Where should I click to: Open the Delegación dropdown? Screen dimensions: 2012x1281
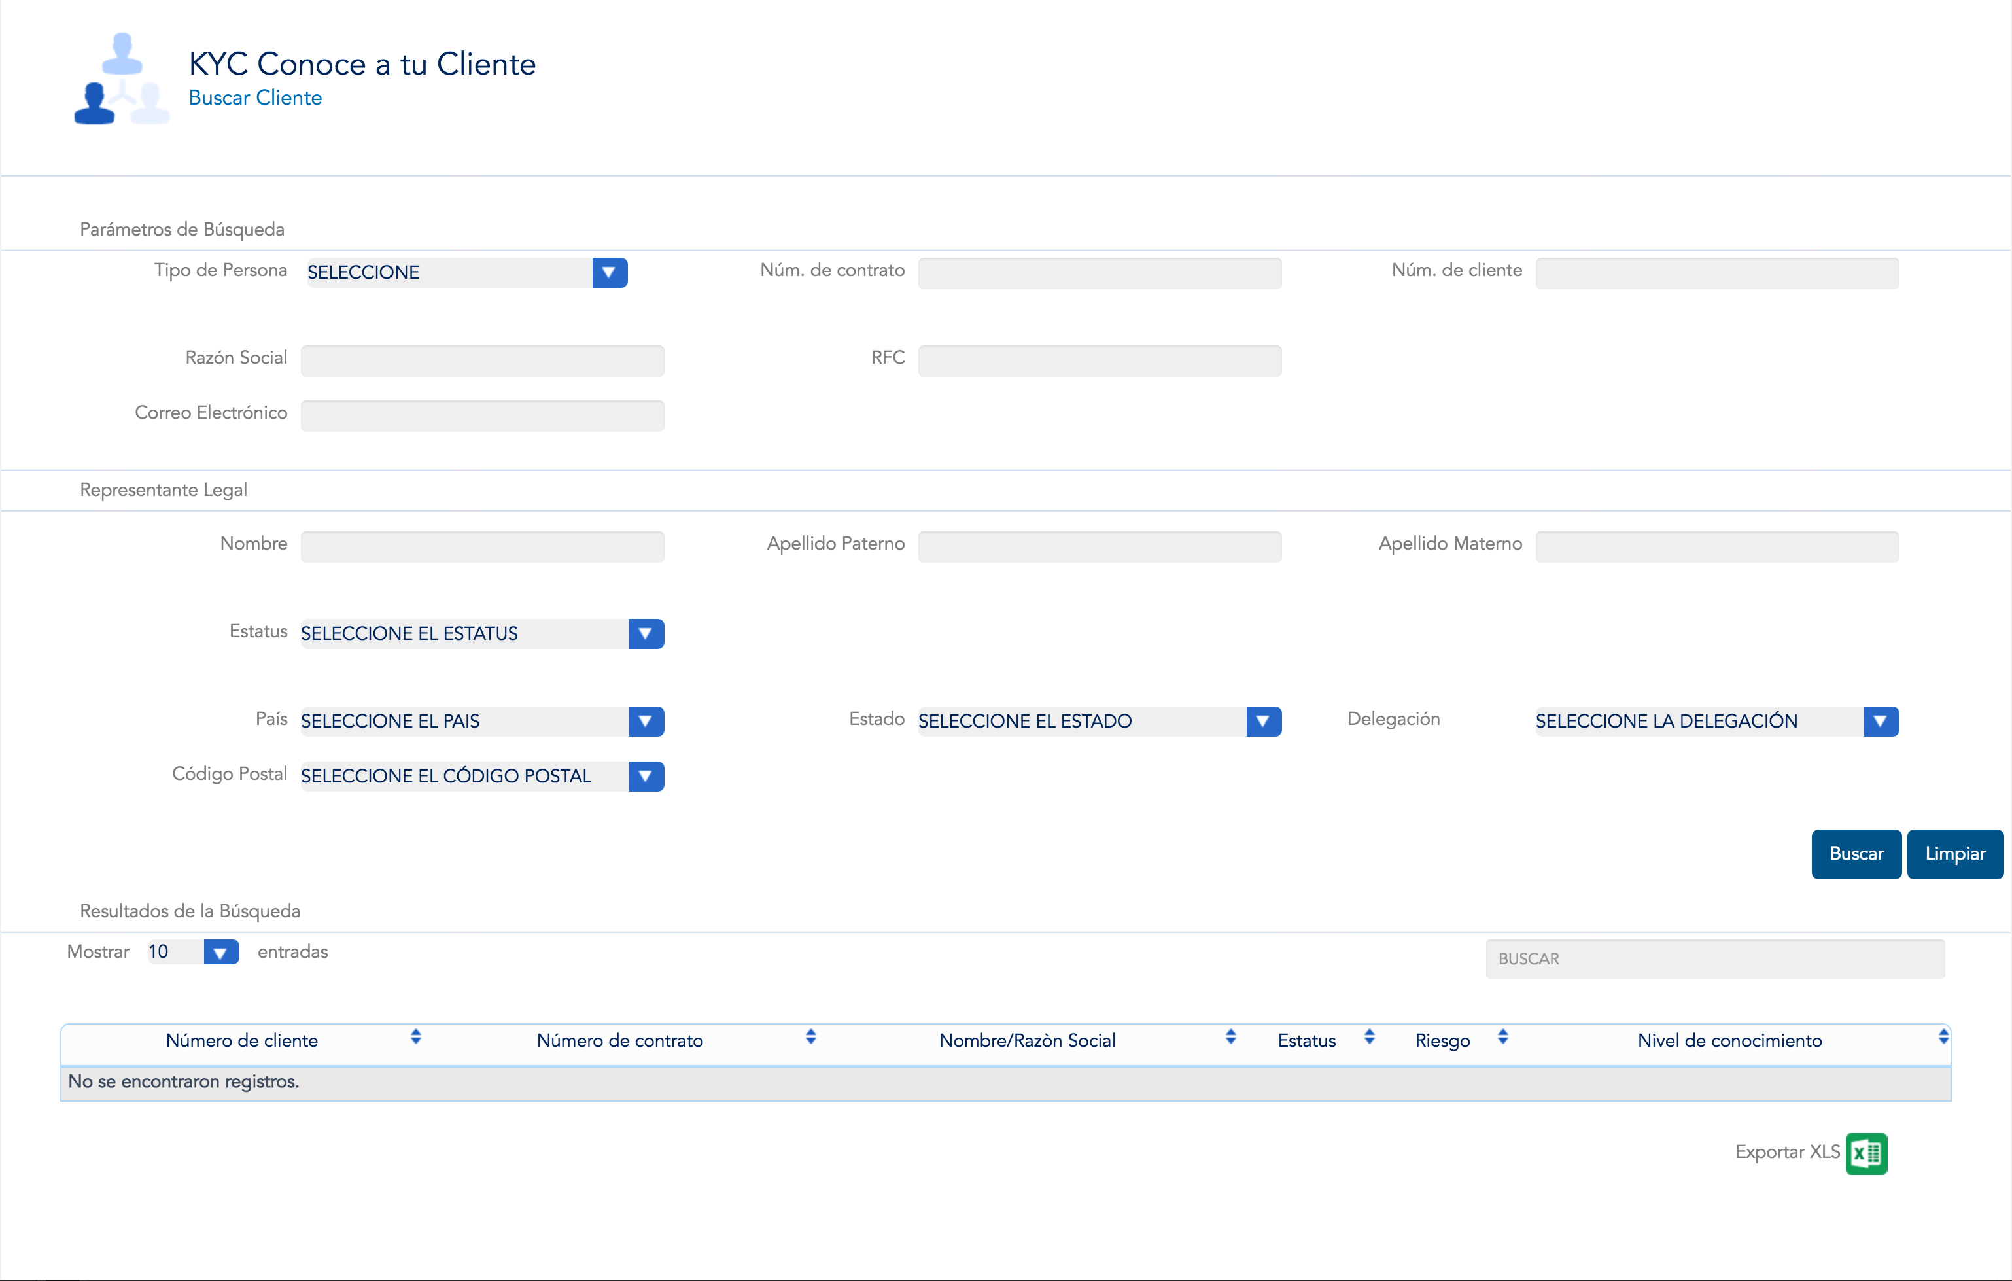[x=1717, y=721]
